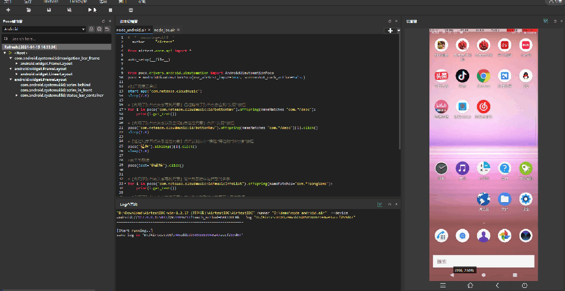Click the Poco Search here field
565x291 pixels.
58,39
